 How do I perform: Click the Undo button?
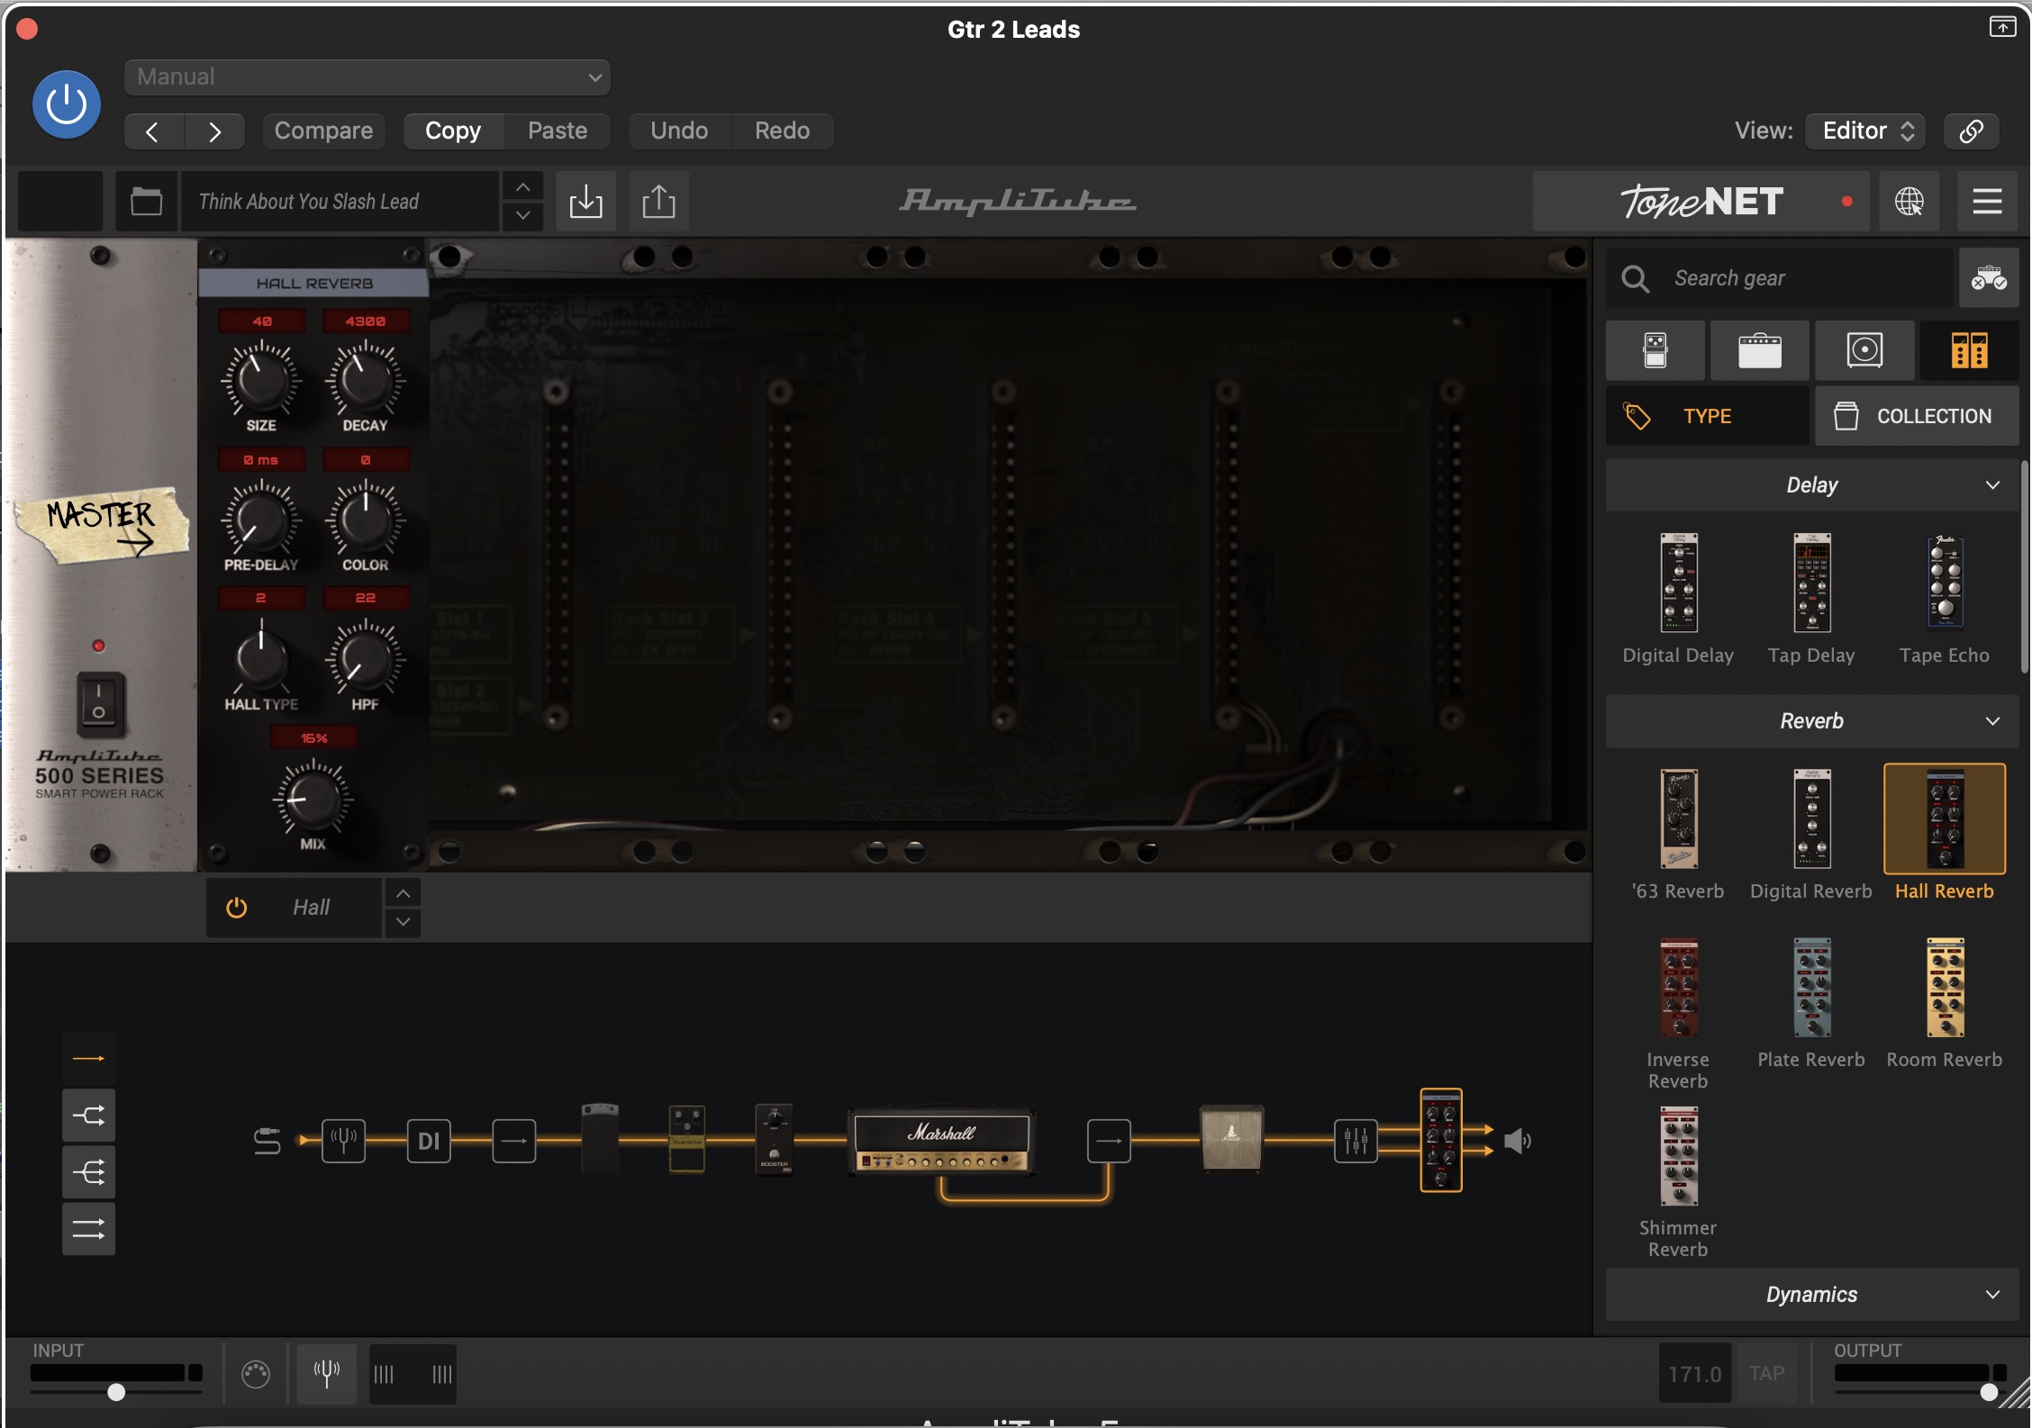[679, 131]
